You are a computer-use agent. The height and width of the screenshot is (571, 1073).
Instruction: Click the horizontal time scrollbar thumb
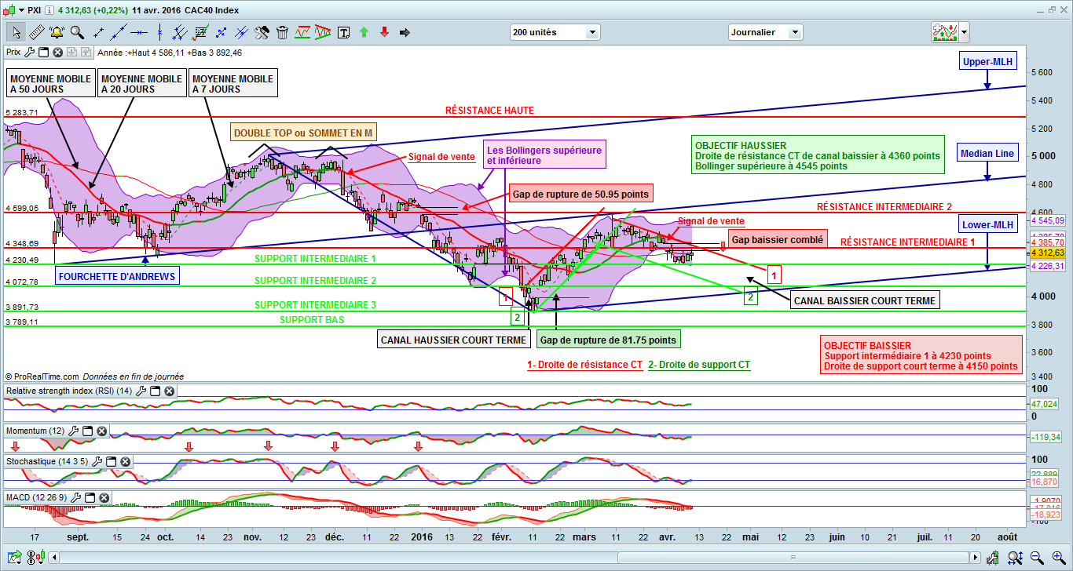pyautogui.click(x=795, y=558)
